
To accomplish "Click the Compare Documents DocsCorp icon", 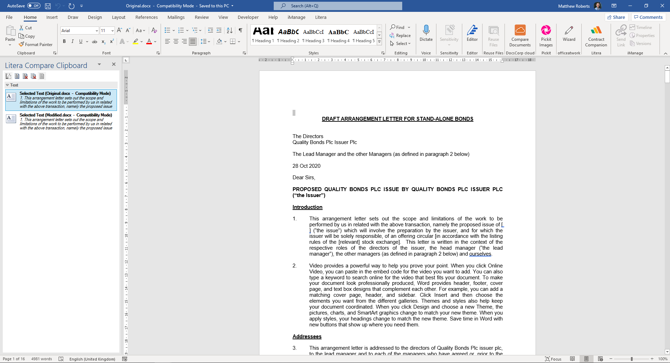I will [520, 36].
